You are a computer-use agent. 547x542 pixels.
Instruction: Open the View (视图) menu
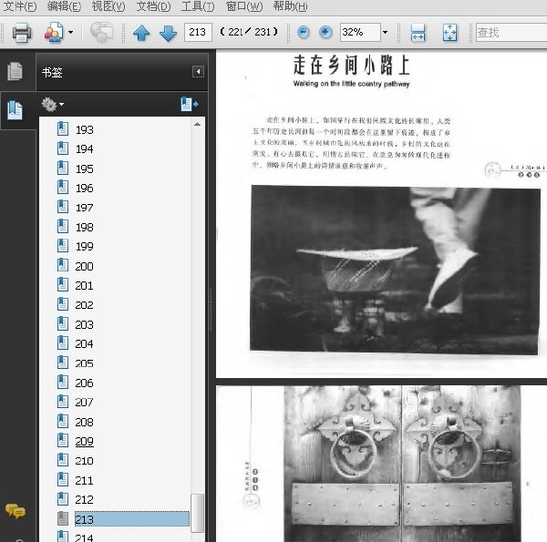click(108, 6)
